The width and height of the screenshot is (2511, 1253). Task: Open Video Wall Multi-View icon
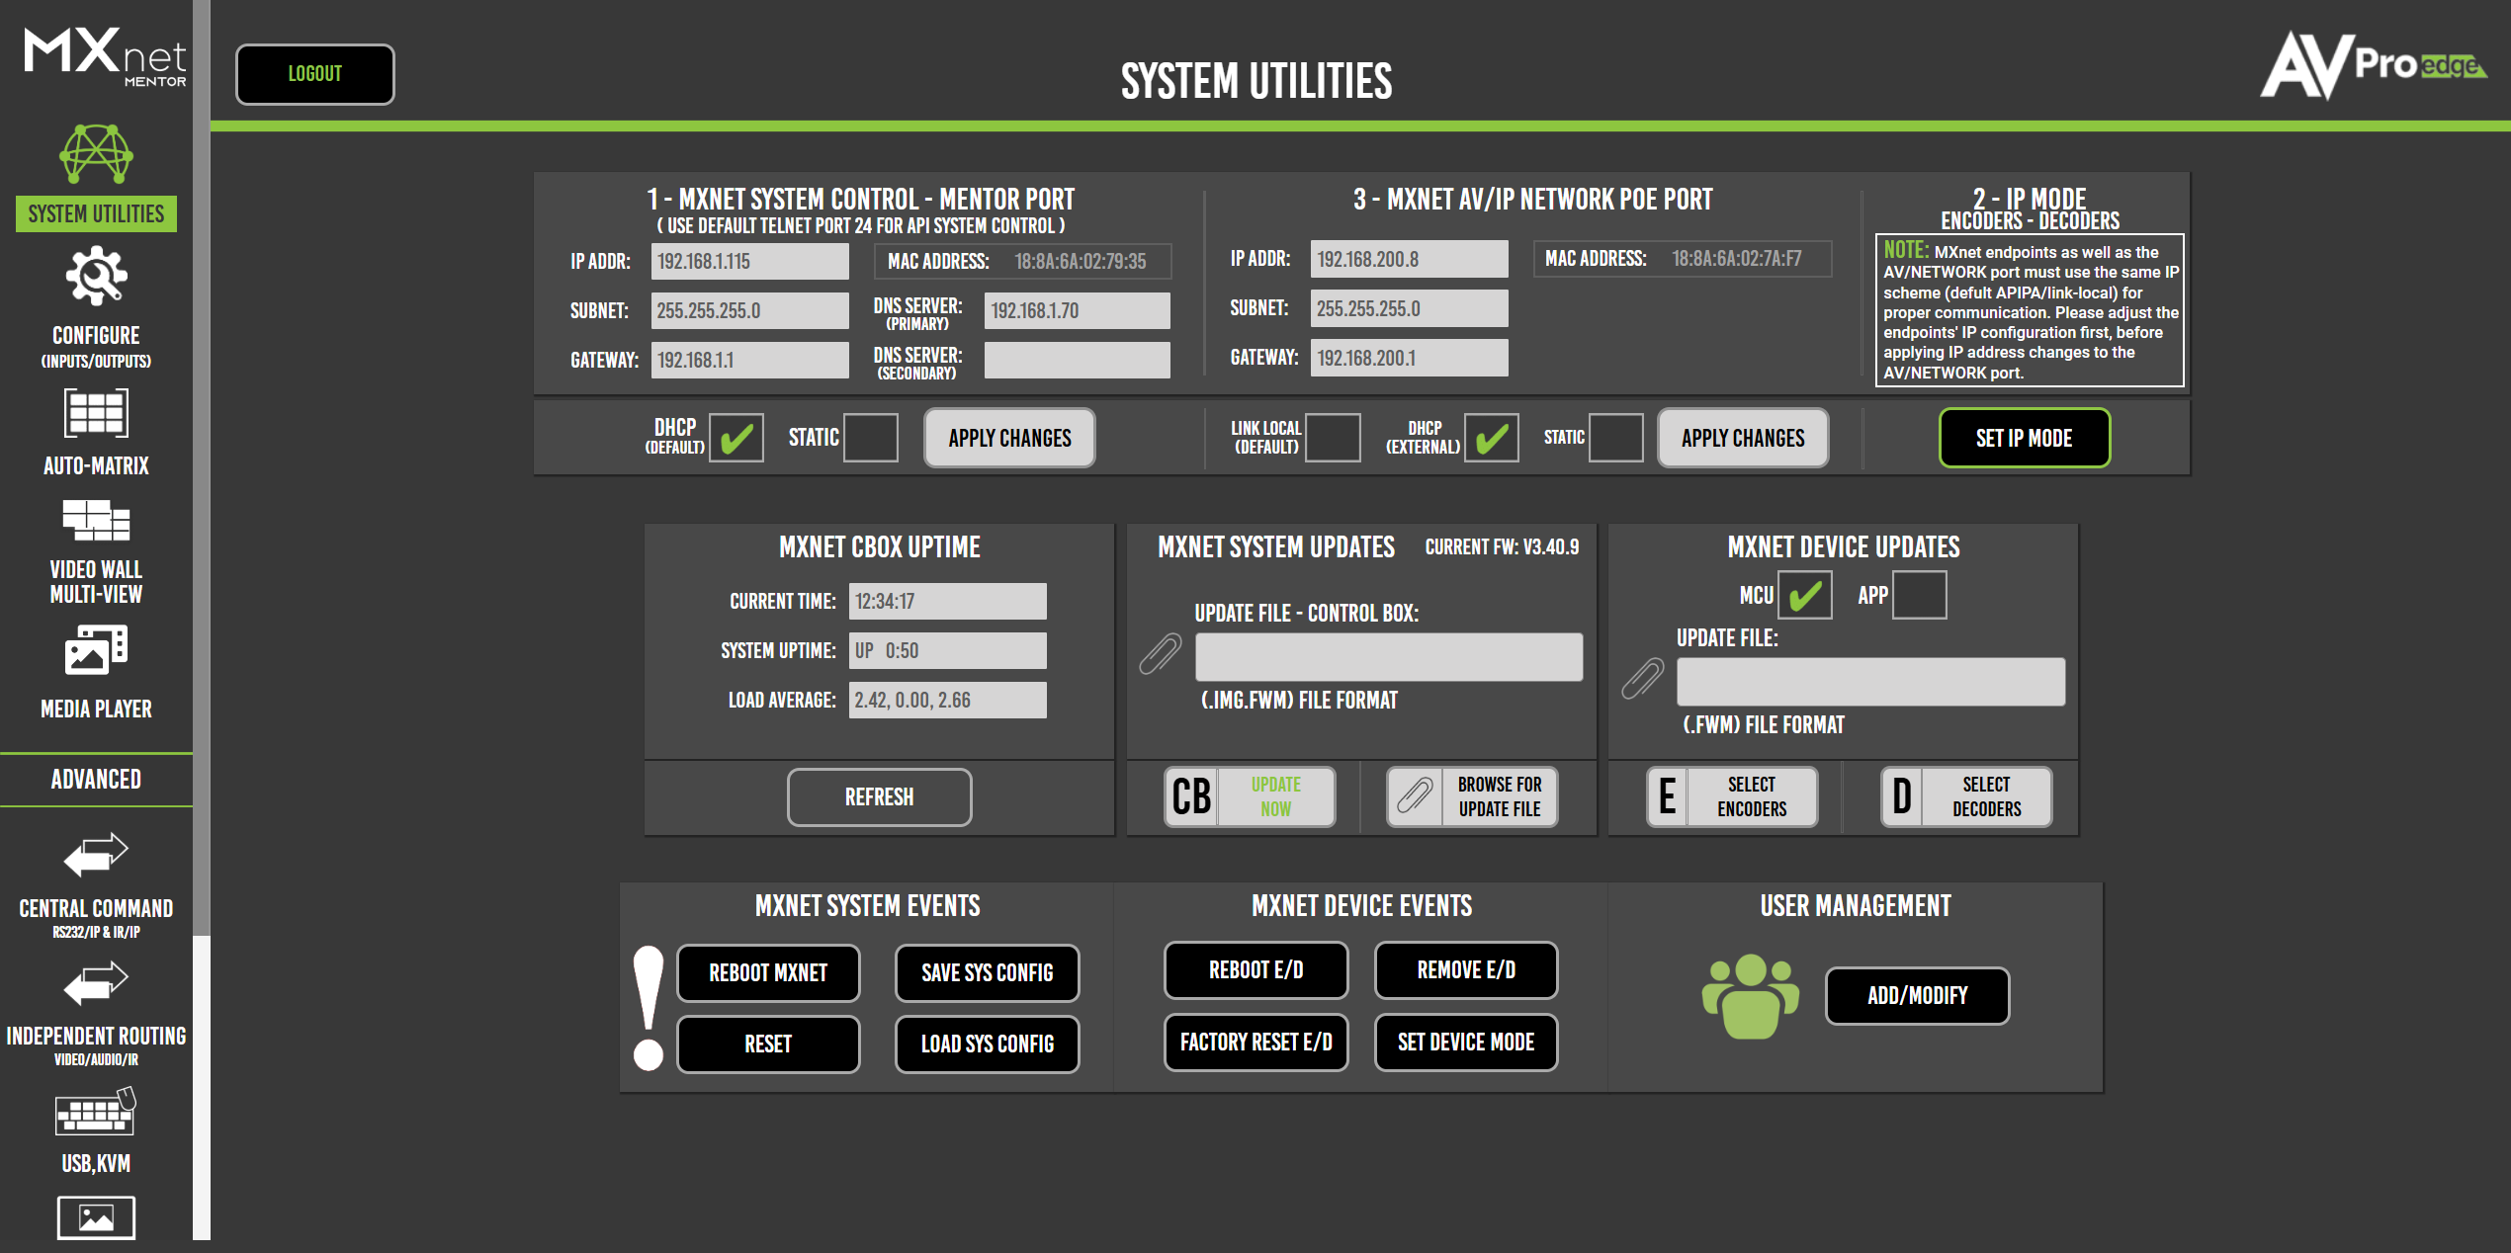click(96, 520)
